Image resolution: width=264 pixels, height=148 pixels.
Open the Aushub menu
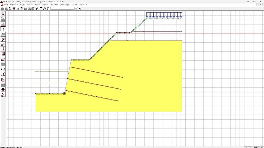click(x=45, y=5)
